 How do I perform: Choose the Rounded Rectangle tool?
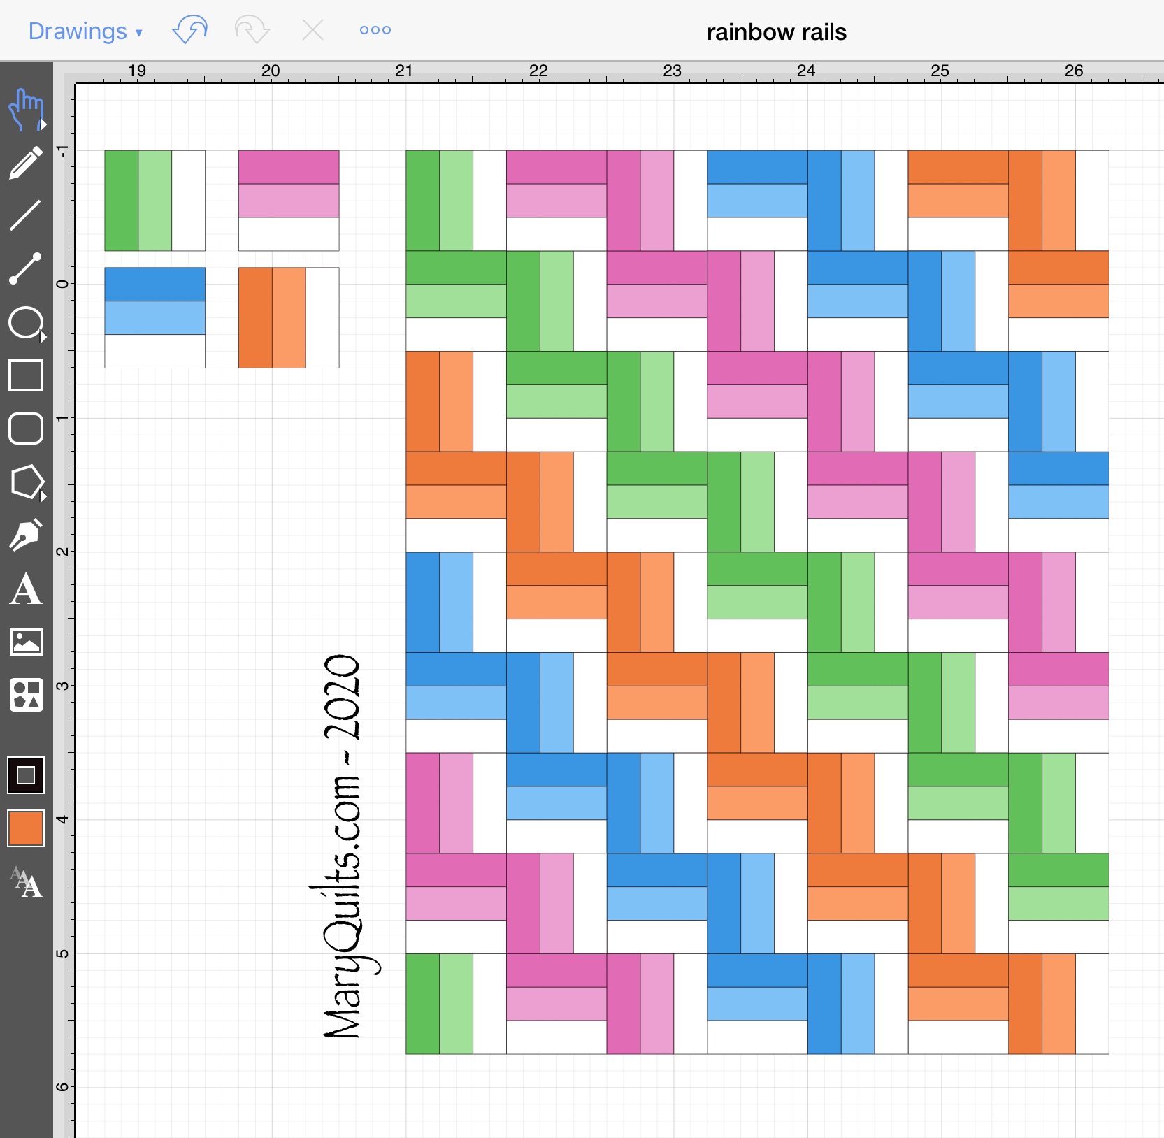coord(26,428)
